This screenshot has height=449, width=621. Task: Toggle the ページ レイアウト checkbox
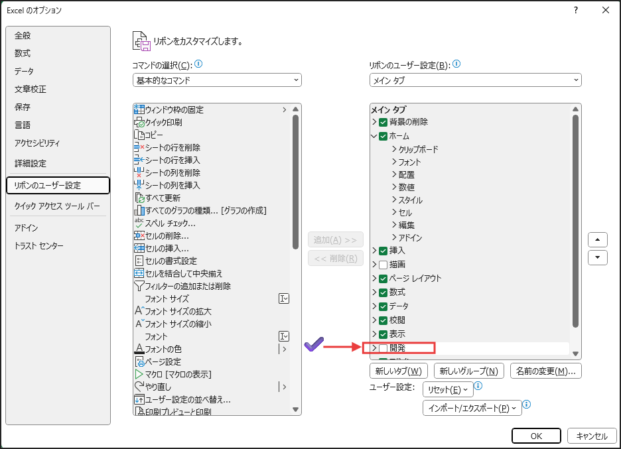[383, 279]
